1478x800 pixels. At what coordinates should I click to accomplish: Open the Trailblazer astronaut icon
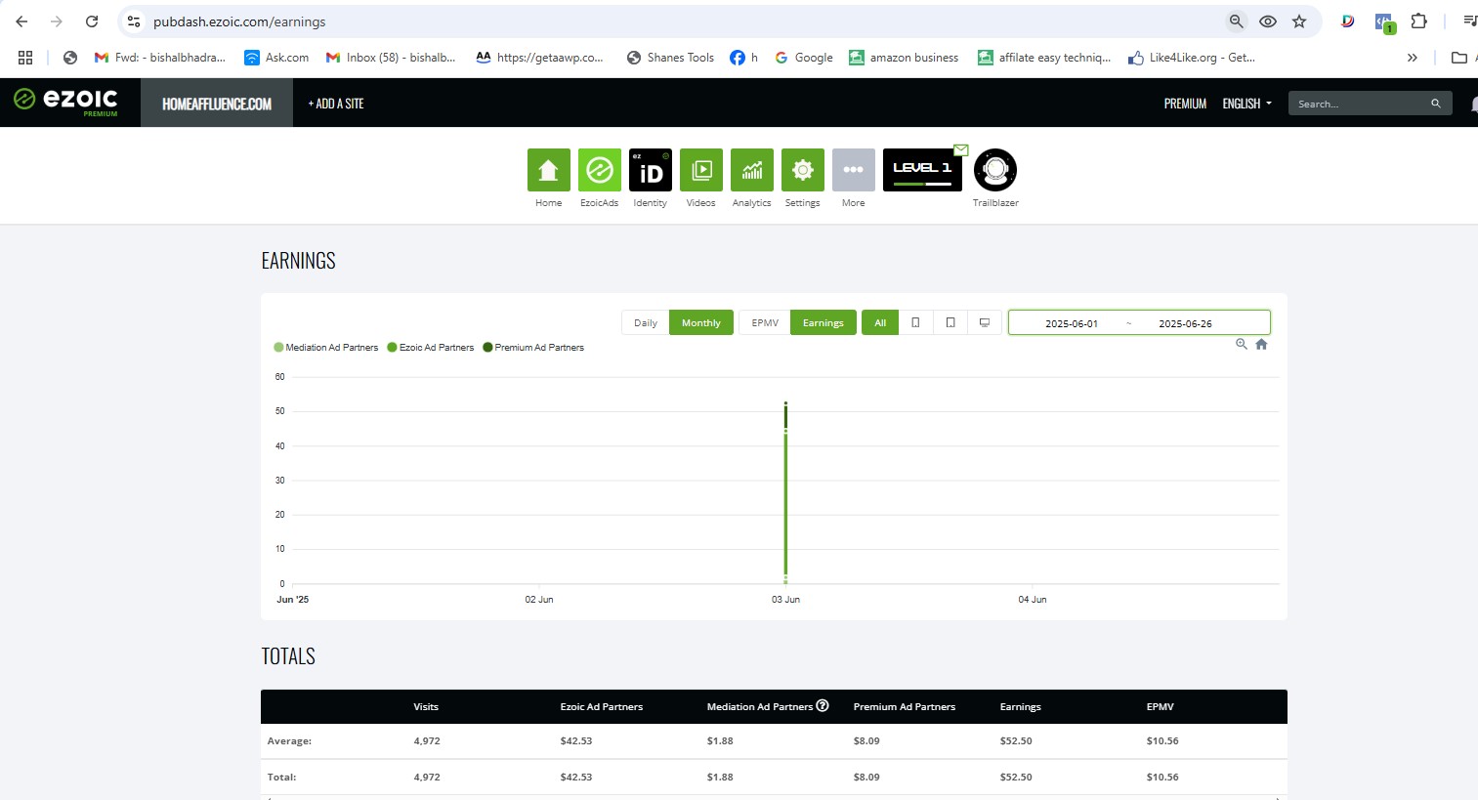[995, 170]
